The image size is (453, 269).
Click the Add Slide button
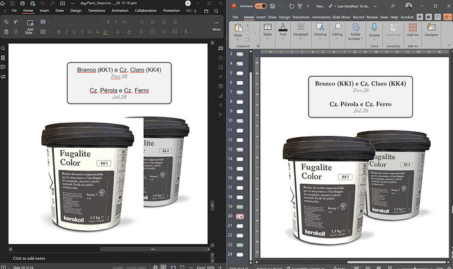[x=30, y=27]
